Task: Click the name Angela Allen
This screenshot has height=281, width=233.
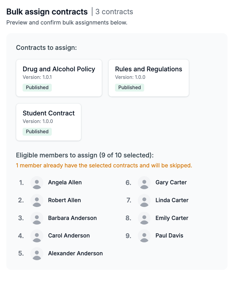Action: [65, 182]
